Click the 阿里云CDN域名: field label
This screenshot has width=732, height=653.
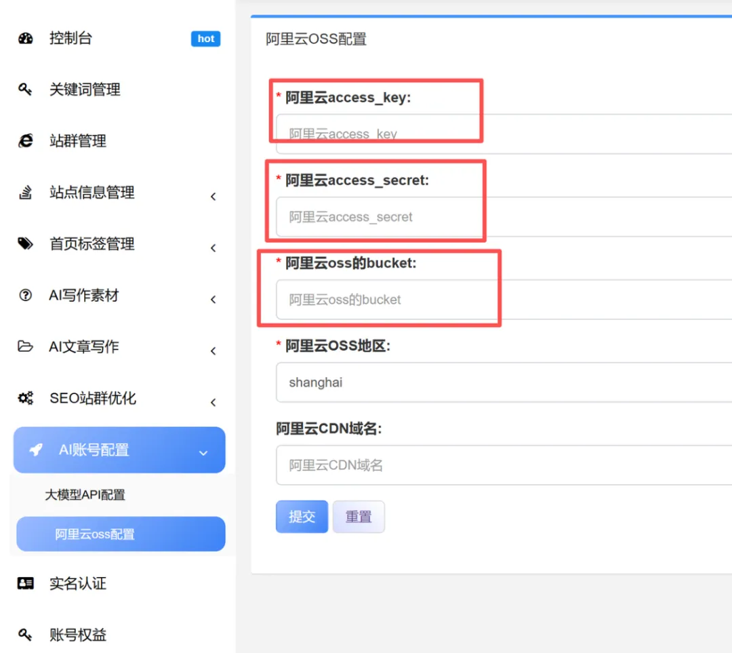pyautogui.click(x=329, y=429)
